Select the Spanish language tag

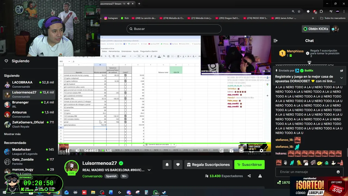pos(111,176)
